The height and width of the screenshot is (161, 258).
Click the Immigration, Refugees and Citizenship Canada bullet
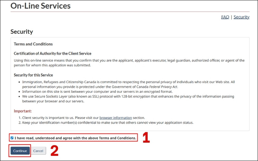tap(129, 82)
